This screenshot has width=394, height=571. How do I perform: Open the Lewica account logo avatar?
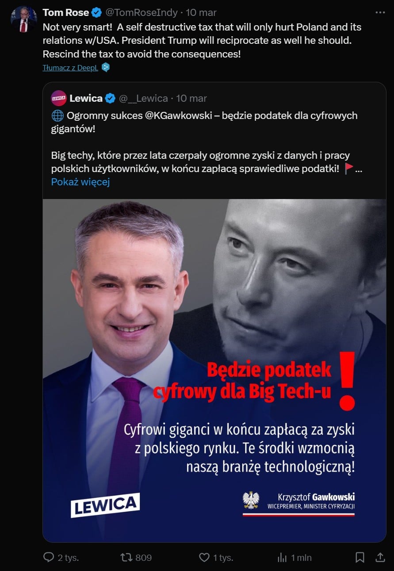(59, 98)
